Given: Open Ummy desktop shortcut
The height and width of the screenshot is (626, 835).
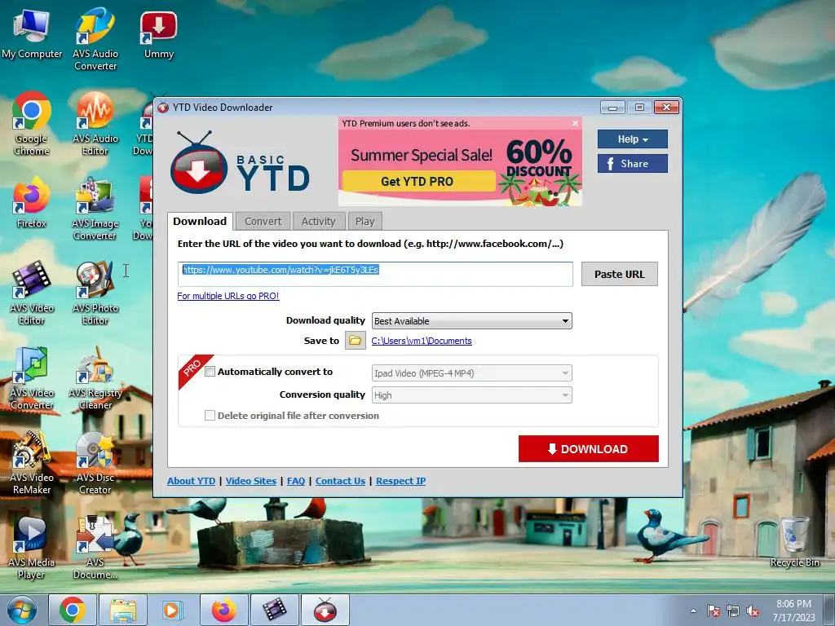Looking at the screenshot, I should pyautogui.click(x=159, y=34).
